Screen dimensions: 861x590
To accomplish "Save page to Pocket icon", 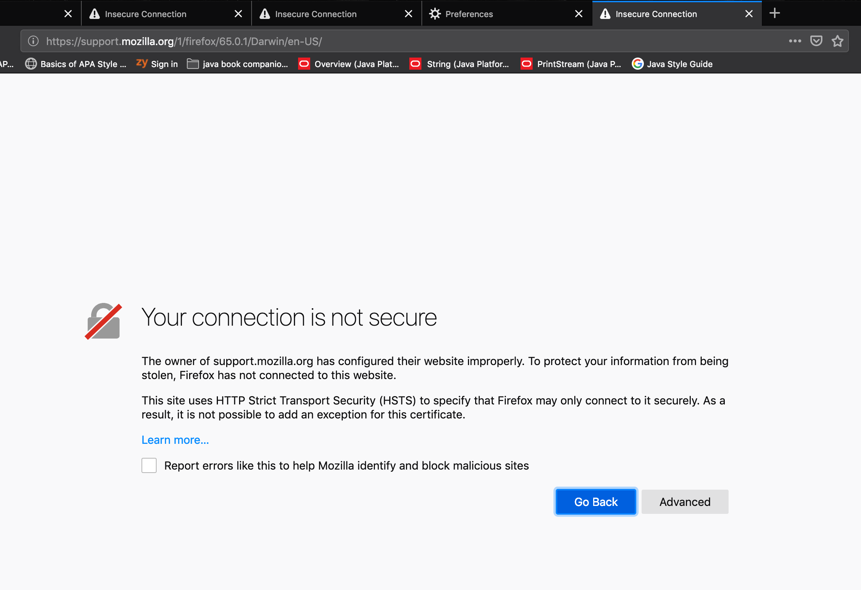I will 816,41.
